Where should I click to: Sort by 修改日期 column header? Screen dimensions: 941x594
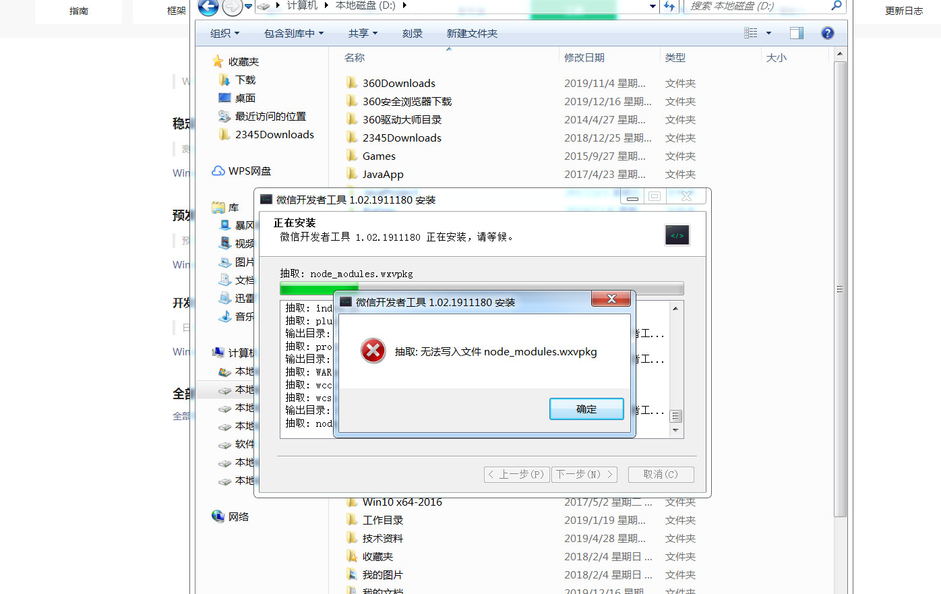coord(584,57)
